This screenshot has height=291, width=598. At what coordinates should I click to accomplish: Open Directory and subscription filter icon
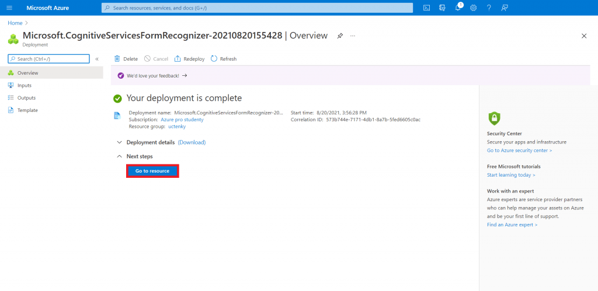coord(443,8)
